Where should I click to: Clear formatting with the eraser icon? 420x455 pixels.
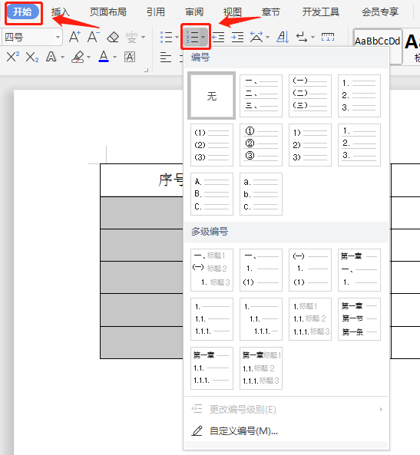tap(113, 37)
